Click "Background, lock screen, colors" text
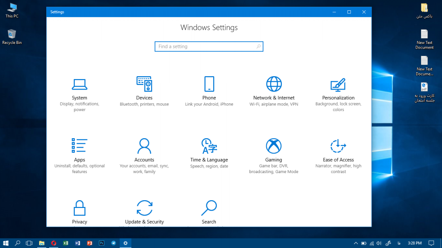The height and width of the screenshot is (248, 442). pos(338,107)
